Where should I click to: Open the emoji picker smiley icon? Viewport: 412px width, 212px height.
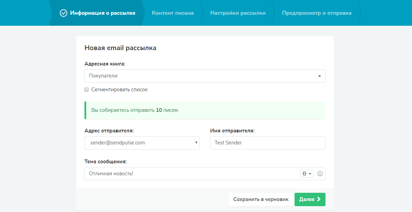coord(320,174)
